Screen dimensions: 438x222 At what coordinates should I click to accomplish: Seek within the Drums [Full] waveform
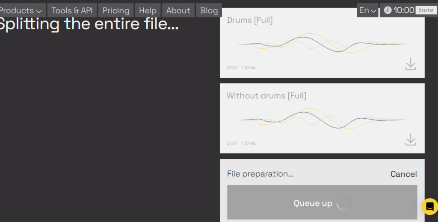322,44
